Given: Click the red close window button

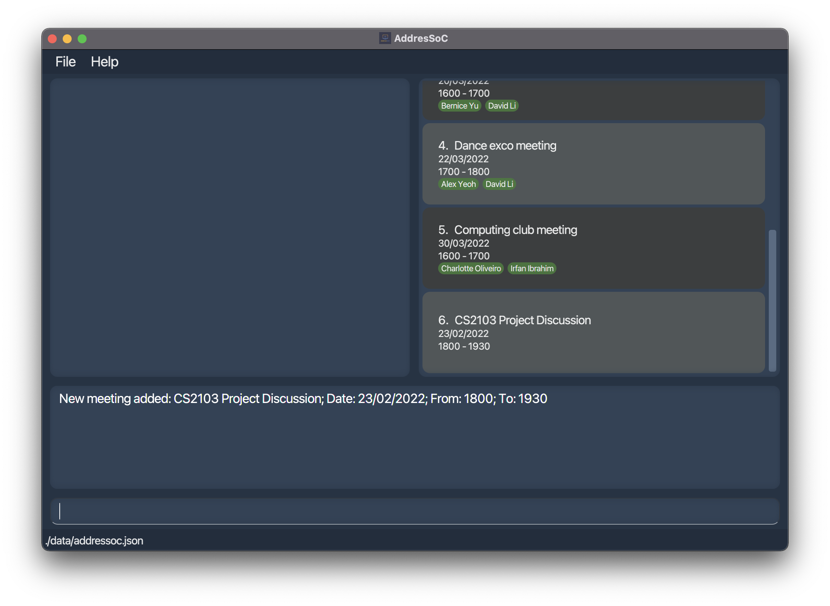Looking at the screenshot, I should point(52,39).
